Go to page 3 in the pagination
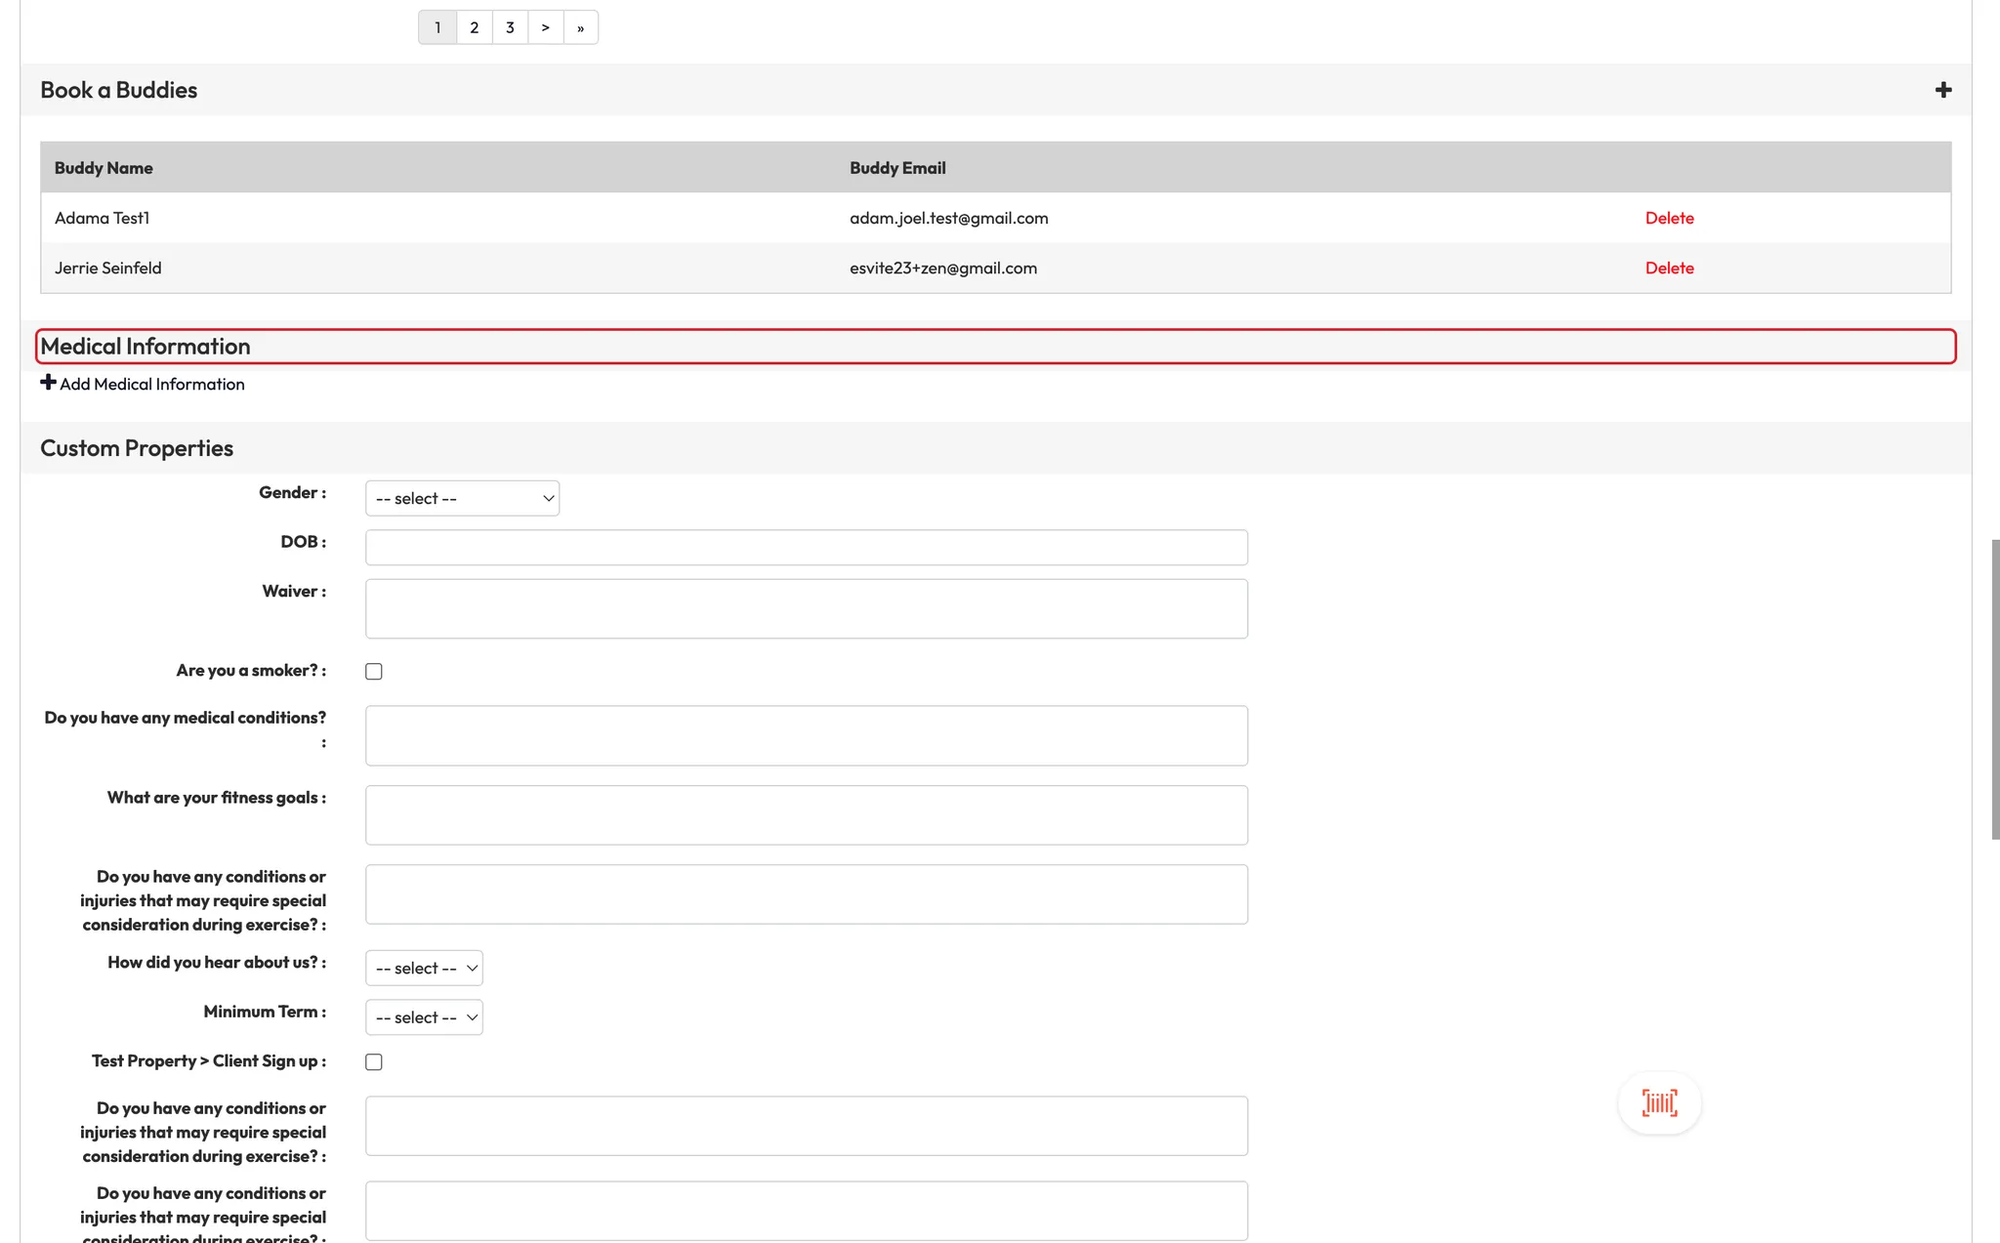Image resolution: width=2000 pixels, height=1243 pixels. pyautogui.click(x=510, y=27)
